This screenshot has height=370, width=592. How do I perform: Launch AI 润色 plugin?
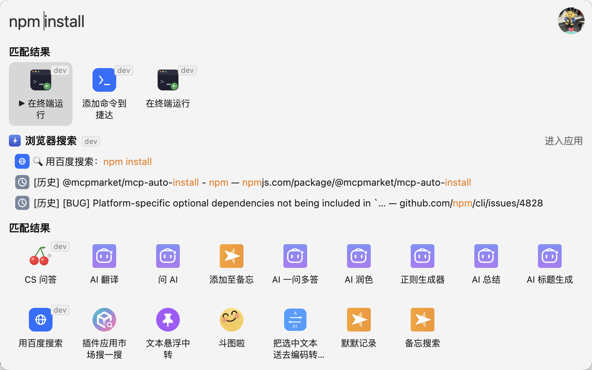(x=359, y=265)
